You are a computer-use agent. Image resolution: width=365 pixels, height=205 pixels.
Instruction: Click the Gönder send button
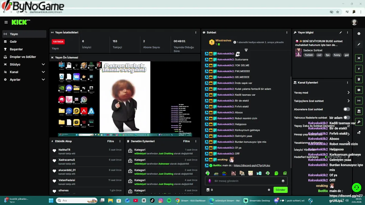point(280,190)
